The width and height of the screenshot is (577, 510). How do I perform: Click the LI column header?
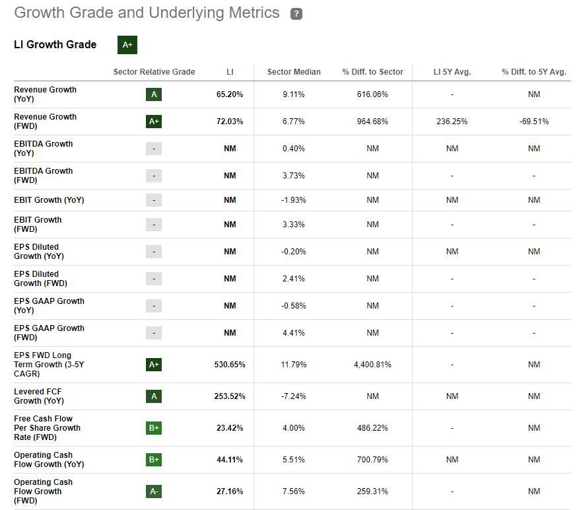[x=230, y=72]
